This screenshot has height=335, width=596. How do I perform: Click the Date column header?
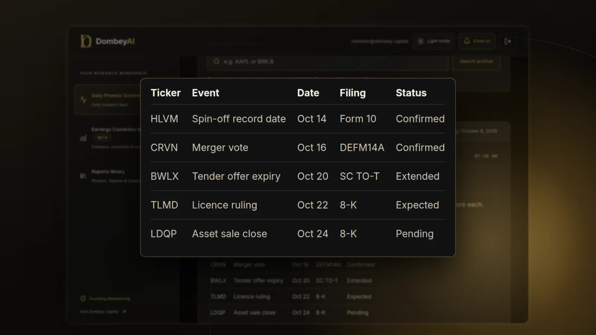pyautogui.click(x=308, y=93)
